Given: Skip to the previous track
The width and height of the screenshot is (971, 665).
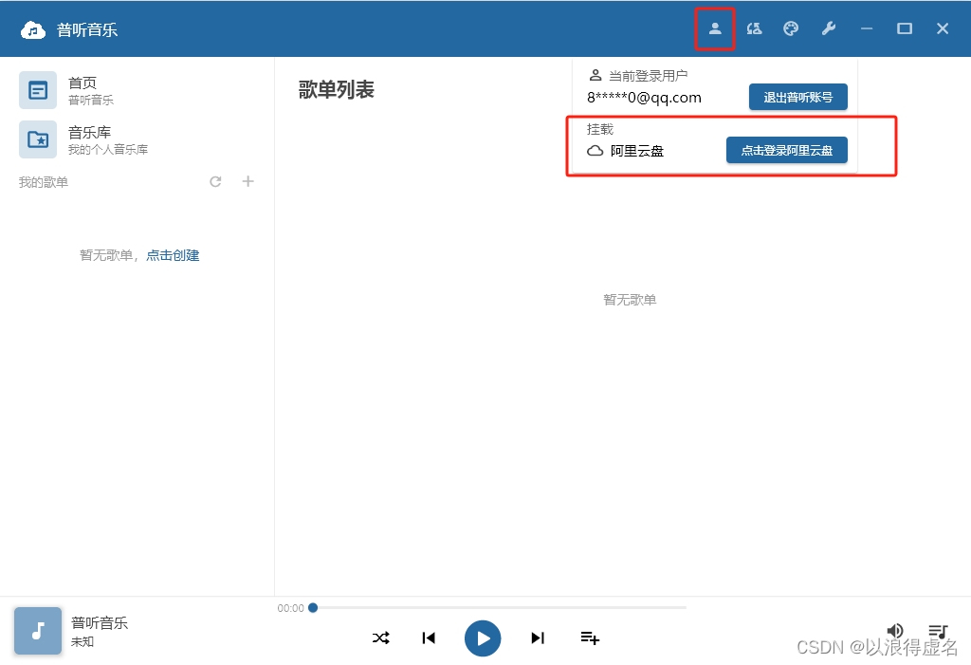Looking at the screenshot, I should pyautogui.click(x=429, y=637).
